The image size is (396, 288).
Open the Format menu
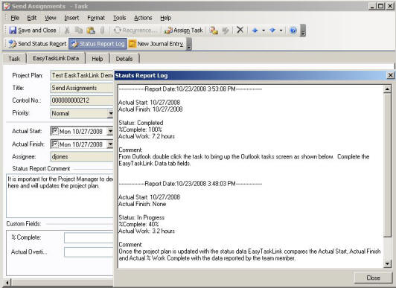(96, 18)
